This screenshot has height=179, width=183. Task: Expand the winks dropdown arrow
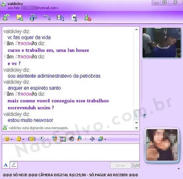pos(23,139)
